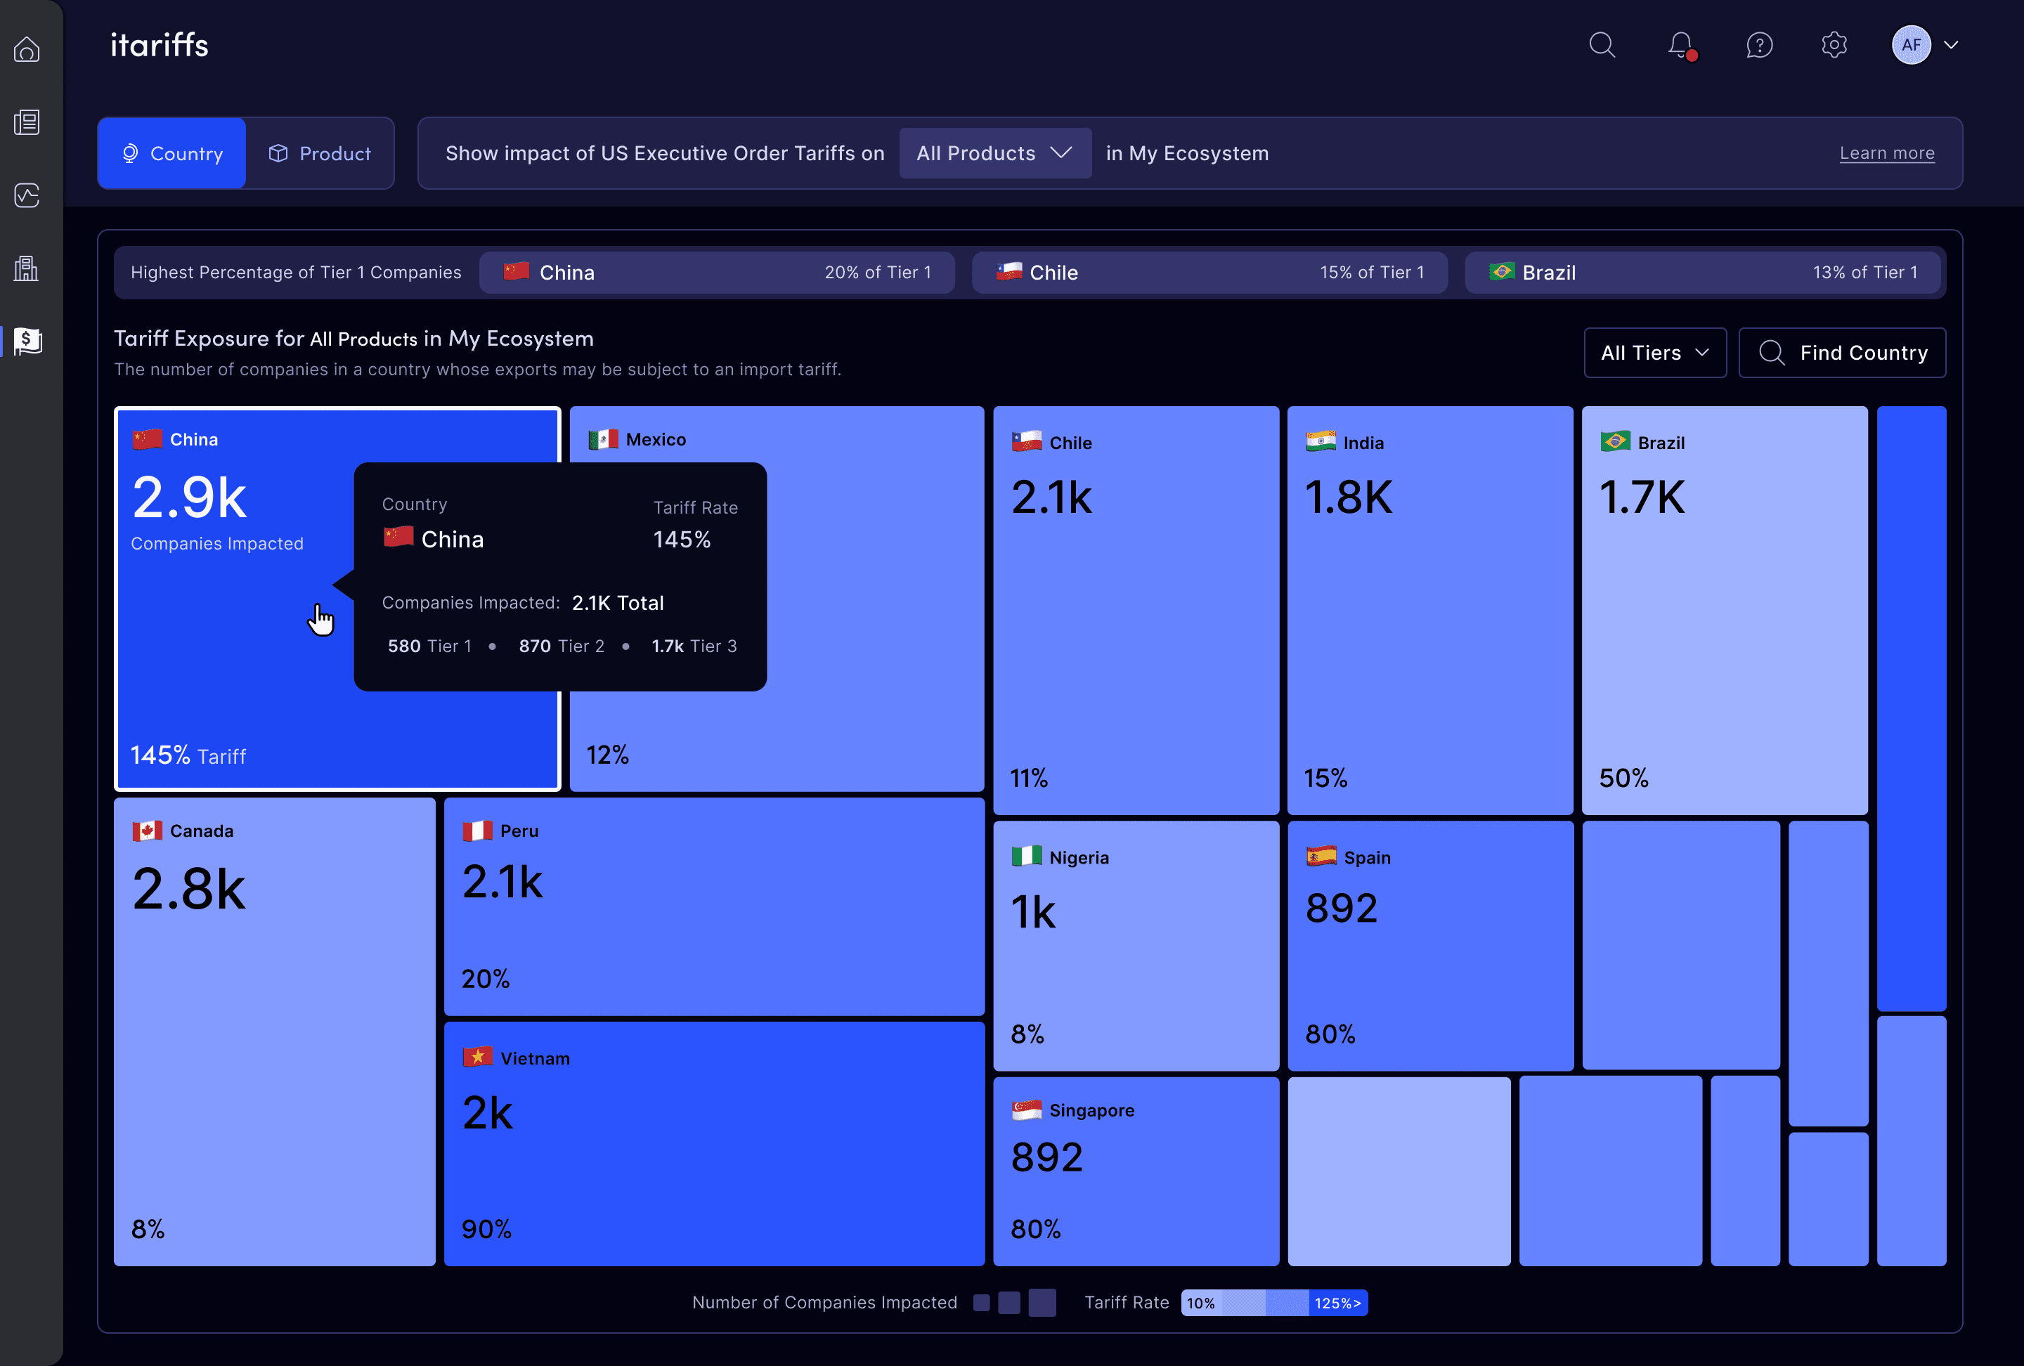This screenshot has width=2024, height=1366.
Task: Expand the All Products dropdown
Action: 994,153
